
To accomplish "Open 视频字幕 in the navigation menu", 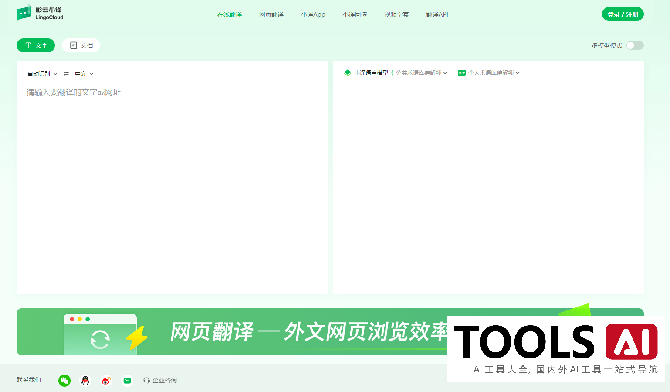I will (396, 14).
